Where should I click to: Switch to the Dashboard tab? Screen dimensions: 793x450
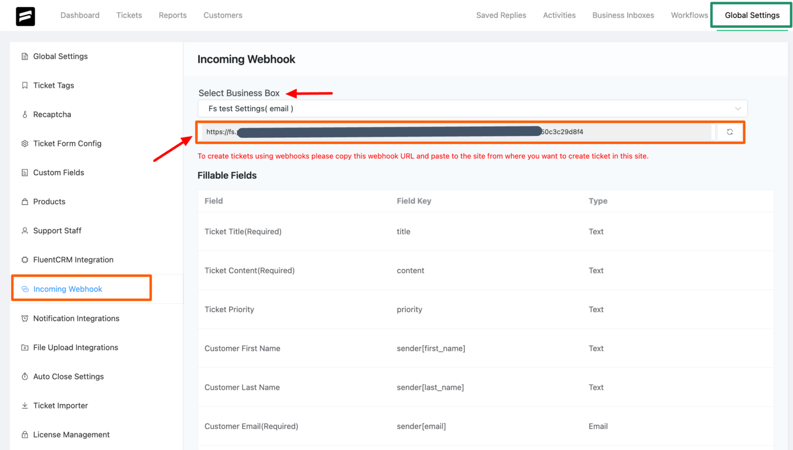click(80, 15)
